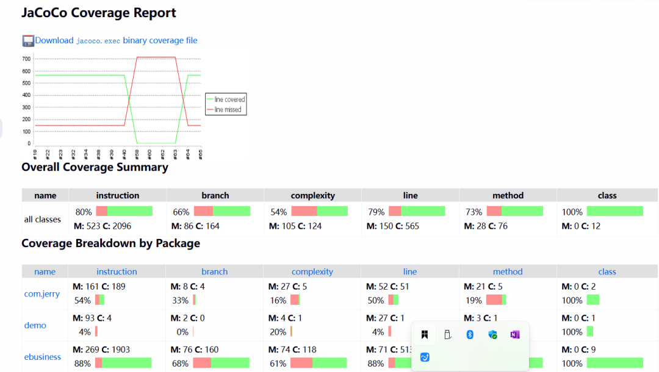Viewport: 659px width, 372px height.
Task: Open the blue wave-arrow app tray icon
Action: (x=425, y=357)
